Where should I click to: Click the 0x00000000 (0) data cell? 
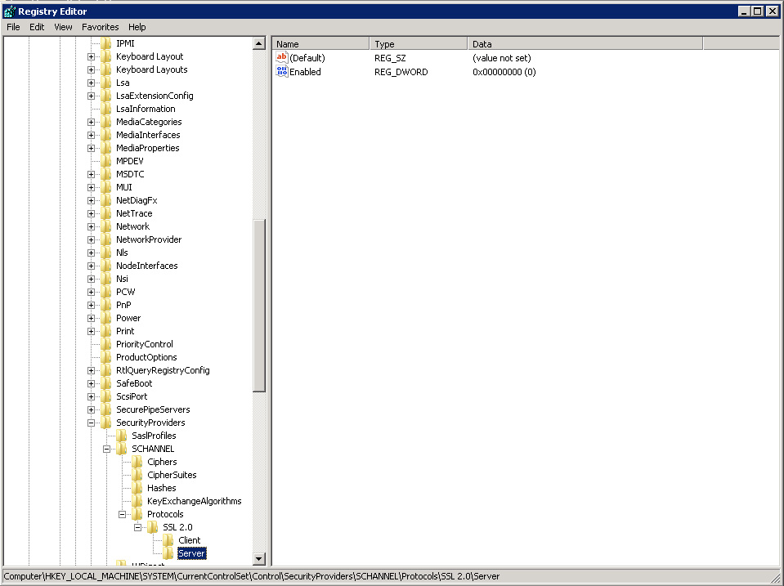pyautogui.click(x=504, y=72)
